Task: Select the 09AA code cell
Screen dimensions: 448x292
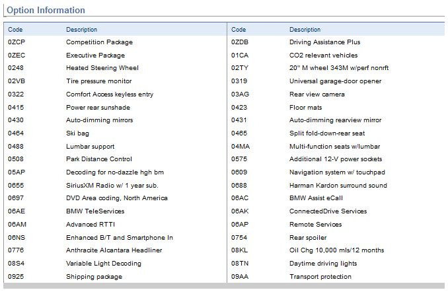Action: [240, 277]
